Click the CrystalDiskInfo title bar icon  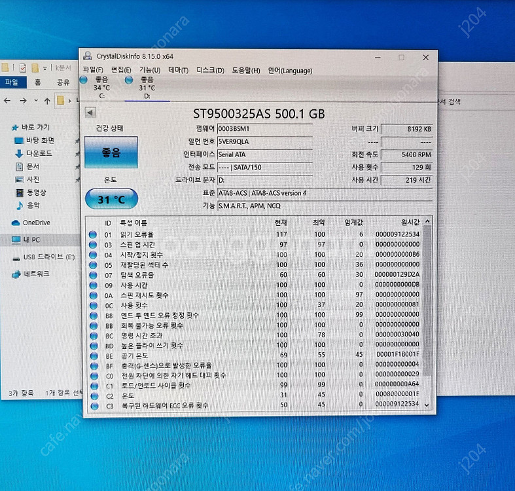tap(88, 56)
